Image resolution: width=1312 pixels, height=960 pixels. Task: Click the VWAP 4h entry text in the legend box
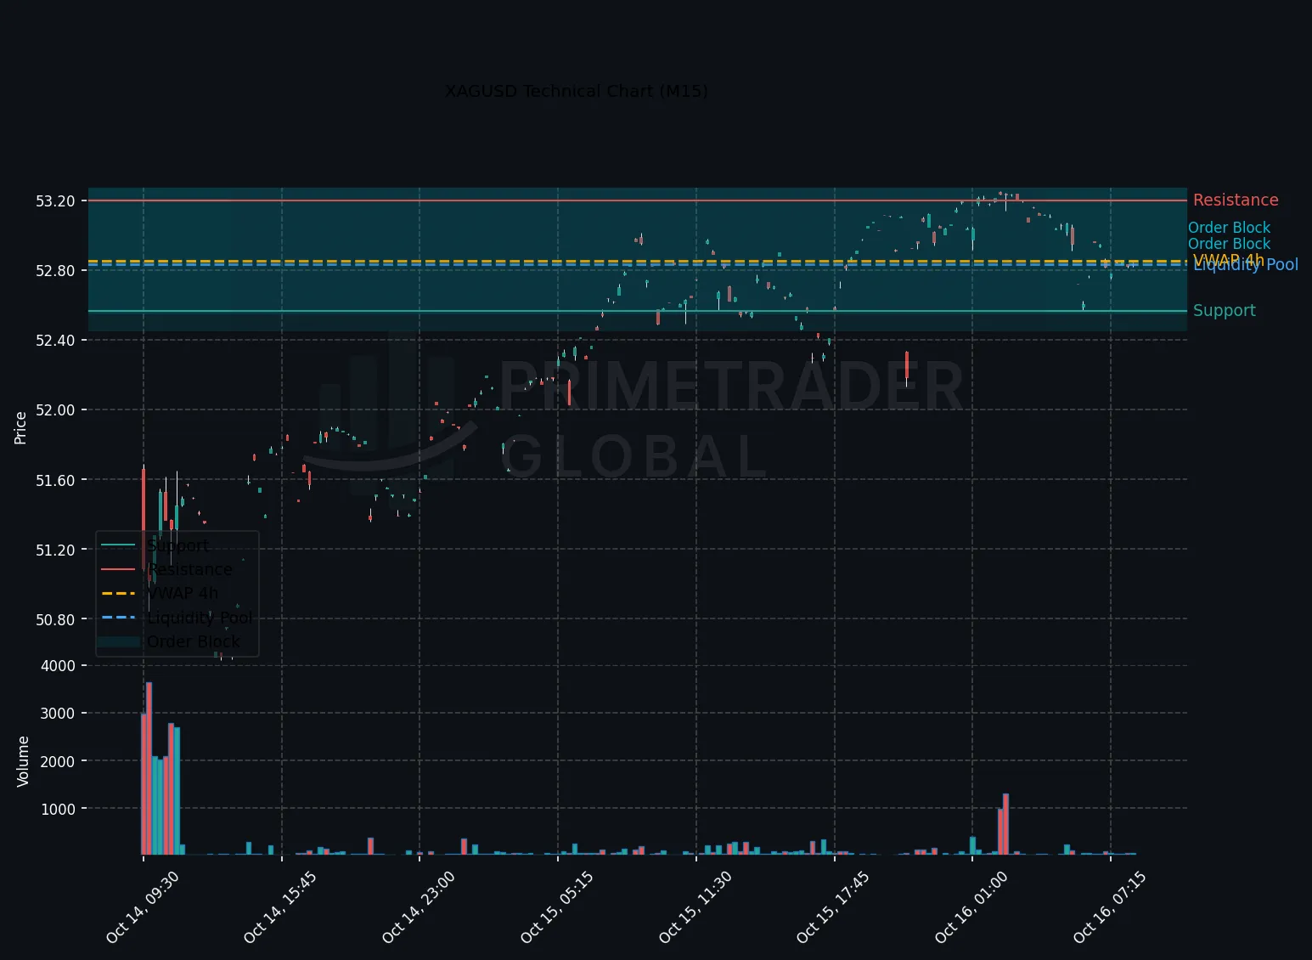[183, 593]
